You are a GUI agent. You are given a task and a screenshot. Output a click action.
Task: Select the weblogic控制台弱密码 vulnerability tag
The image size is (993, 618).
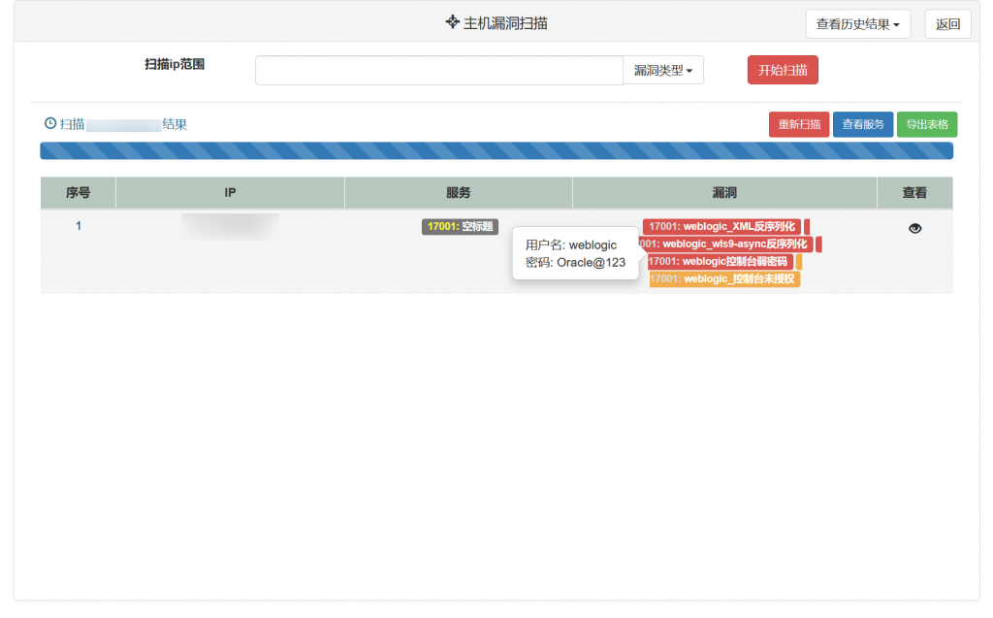pyautogui.click(x=720, y=261)
